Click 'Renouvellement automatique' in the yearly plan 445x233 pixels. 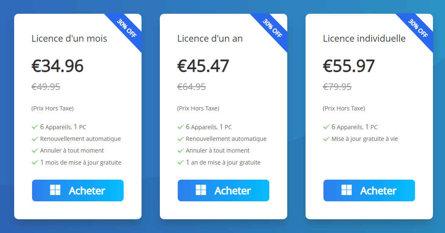coord(226,139)
